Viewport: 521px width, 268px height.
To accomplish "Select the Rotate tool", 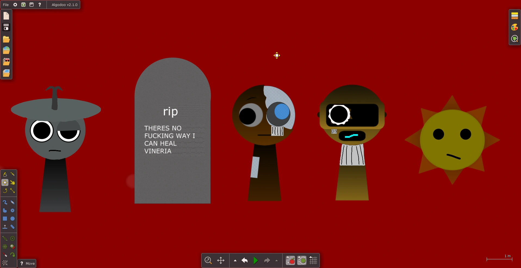I will (5, 191).
